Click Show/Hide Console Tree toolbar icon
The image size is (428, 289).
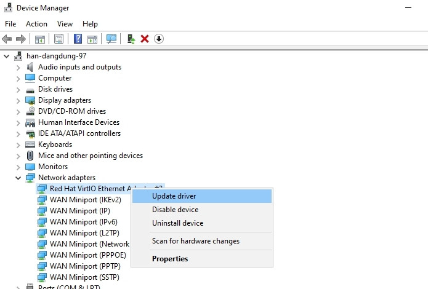pyautogui.click(x=40, y=39)
